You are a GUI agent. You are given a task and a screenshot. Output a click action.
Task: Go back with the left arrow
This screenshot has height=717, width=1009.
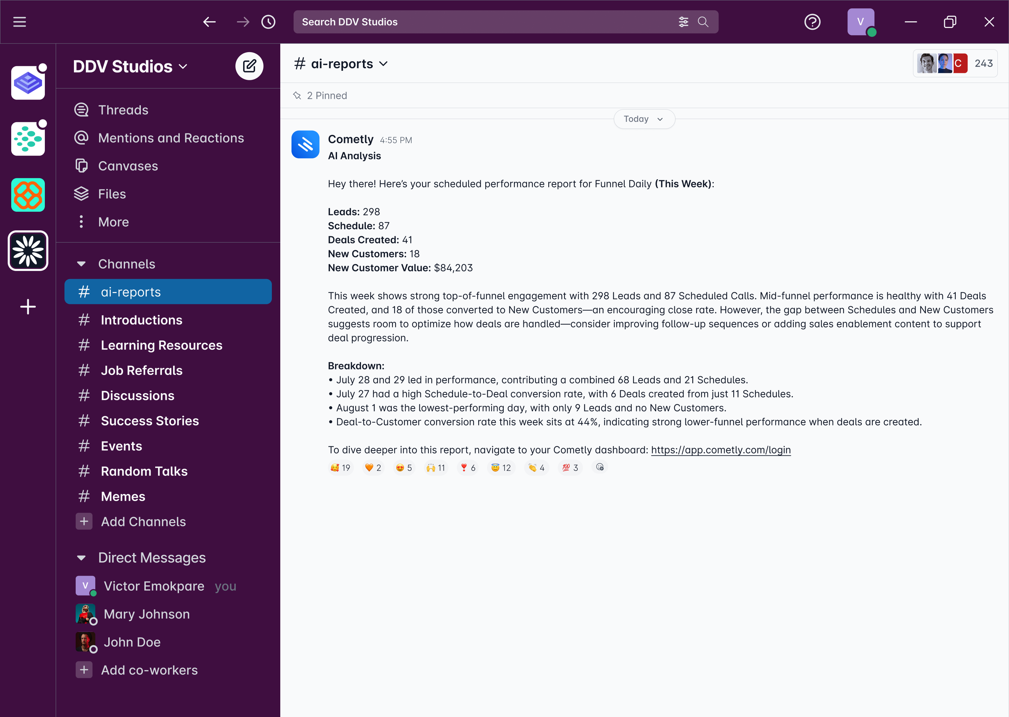pos(209,22)
